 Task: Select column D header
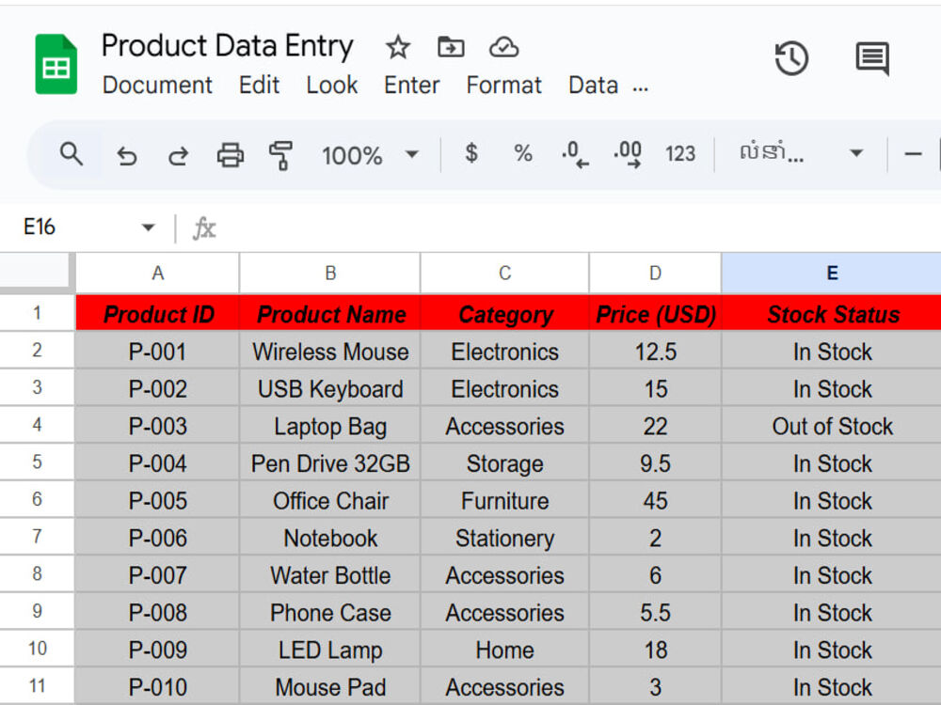[655, 274]
